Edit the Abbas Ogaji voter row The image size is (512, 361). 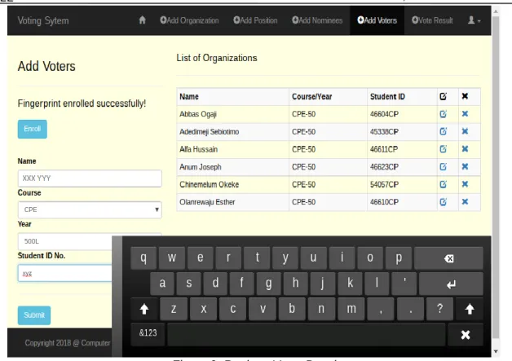pos(443,114)
